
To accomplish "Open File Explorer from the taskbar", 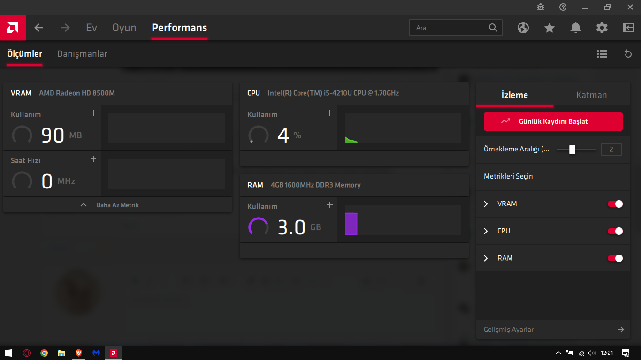I will pyautogui.click(x=61, y=353).
